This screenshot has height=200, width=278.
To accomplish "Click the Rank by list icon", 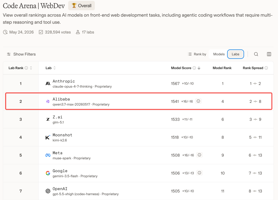I will (190, 54).
